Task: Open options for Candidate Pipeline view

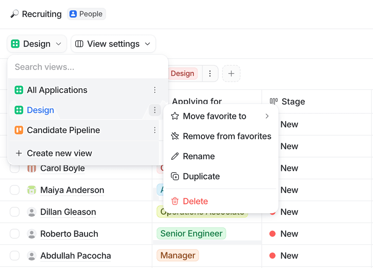Action: pyautogui.click(x=155, y=130)
